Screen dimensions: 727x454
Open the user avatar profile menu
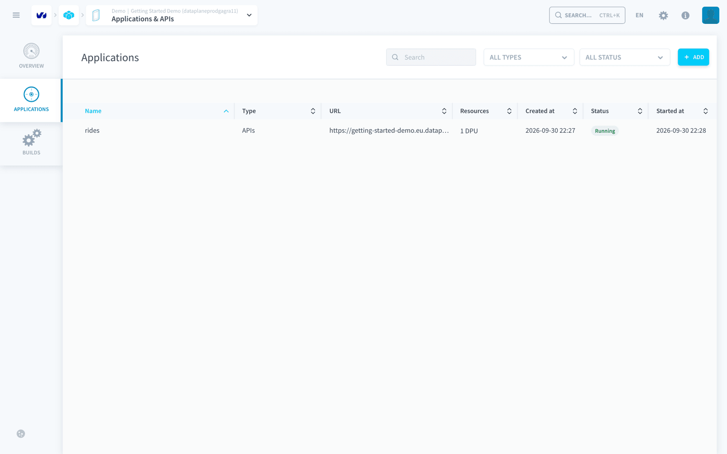pyautogui.click(x=710, y=15)
